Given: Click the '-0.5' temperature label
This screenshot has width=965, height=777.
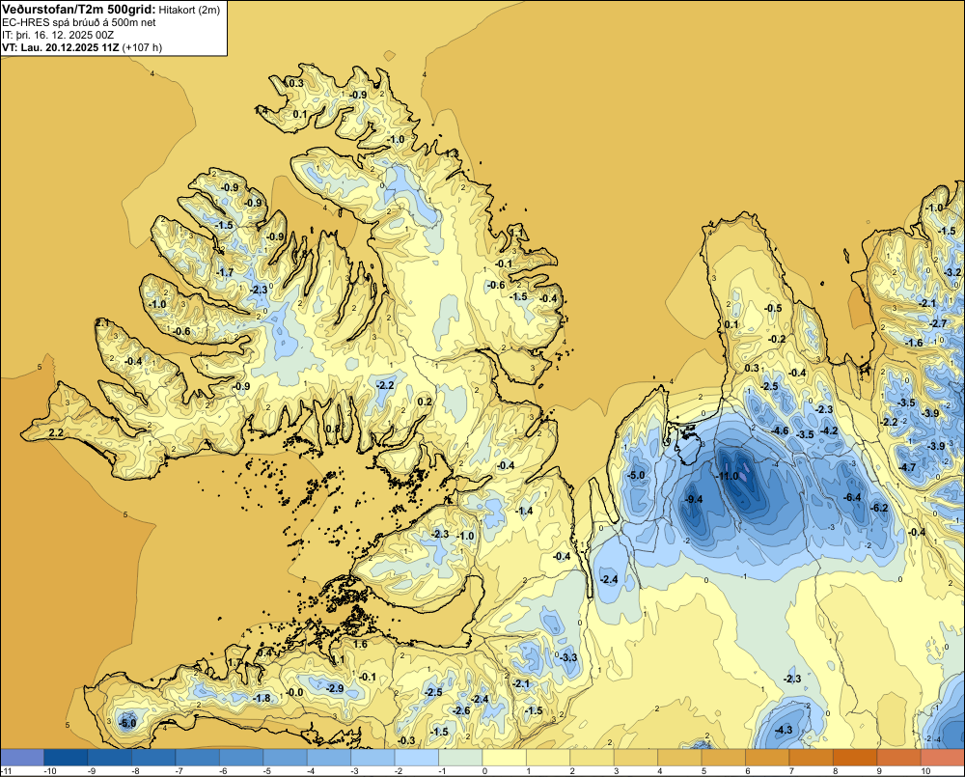Looking at the screenshot, I should [773, 309].
